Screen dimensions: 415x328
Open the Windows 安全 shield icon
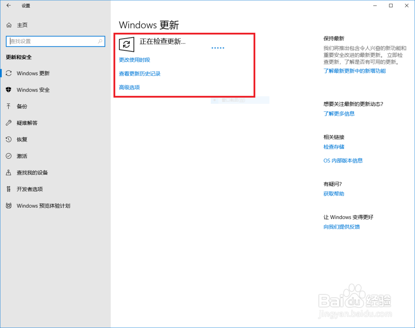click(9, 90)
